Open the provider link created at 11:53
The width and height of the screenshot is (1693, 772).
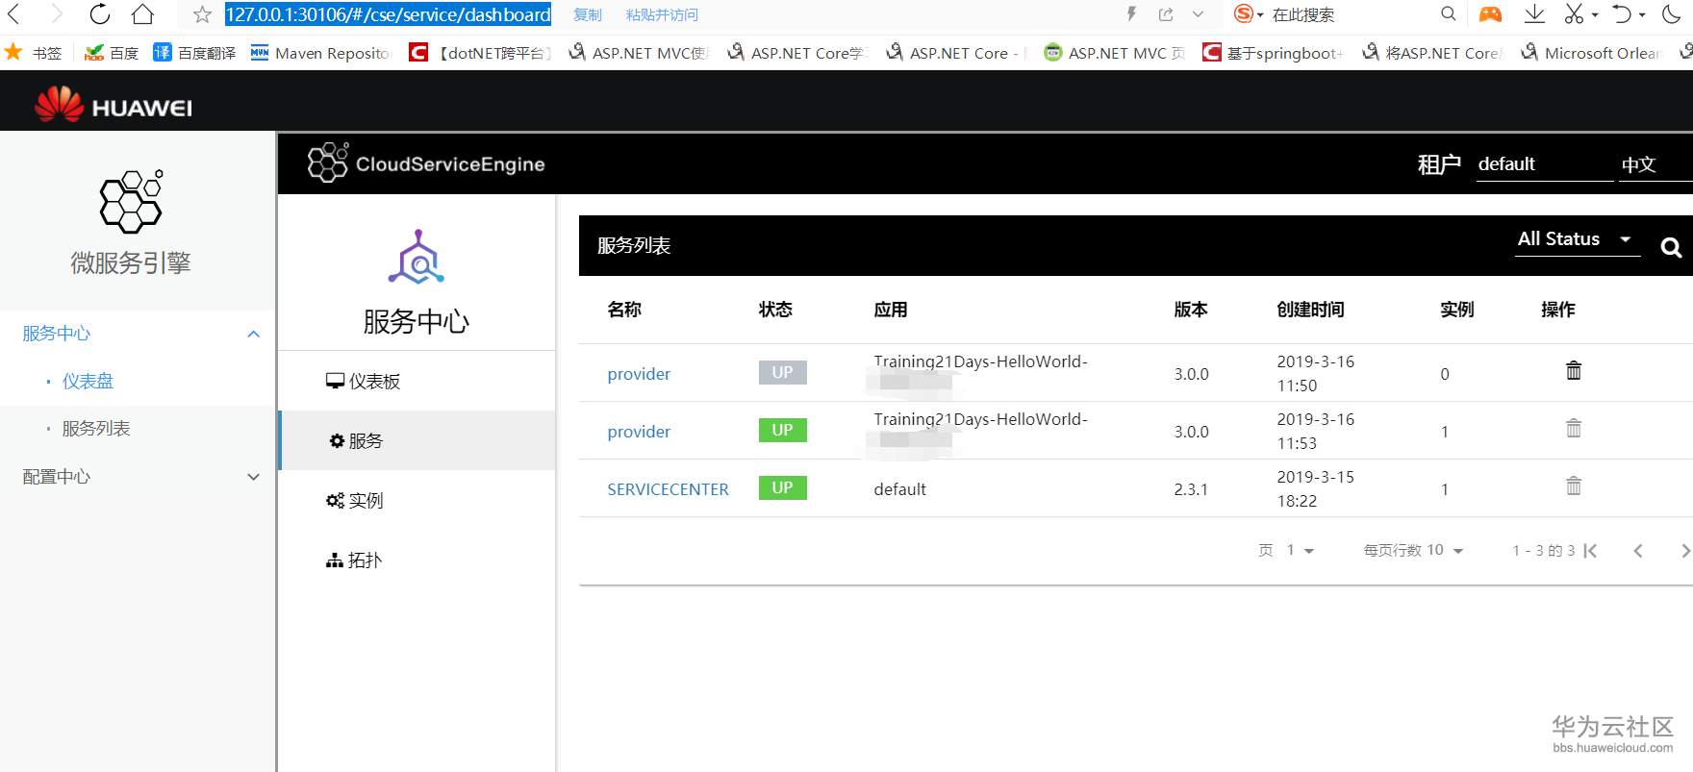click(x=639, y=432)
